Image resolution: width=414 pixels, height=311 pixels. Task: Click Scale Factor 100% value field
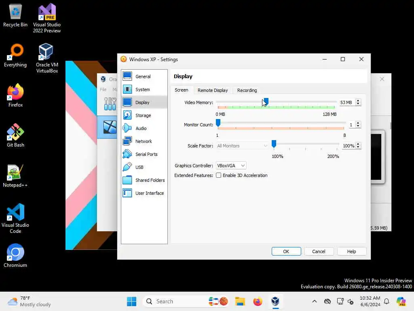pyautogui.click(x=348, y=146)
